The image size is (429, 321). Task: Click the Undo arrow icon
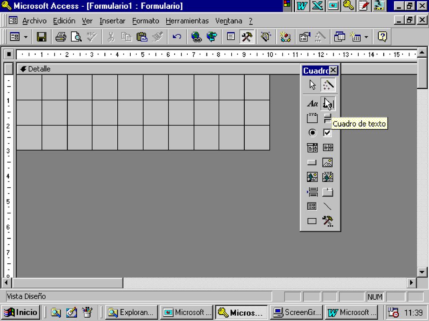point(177,37)
